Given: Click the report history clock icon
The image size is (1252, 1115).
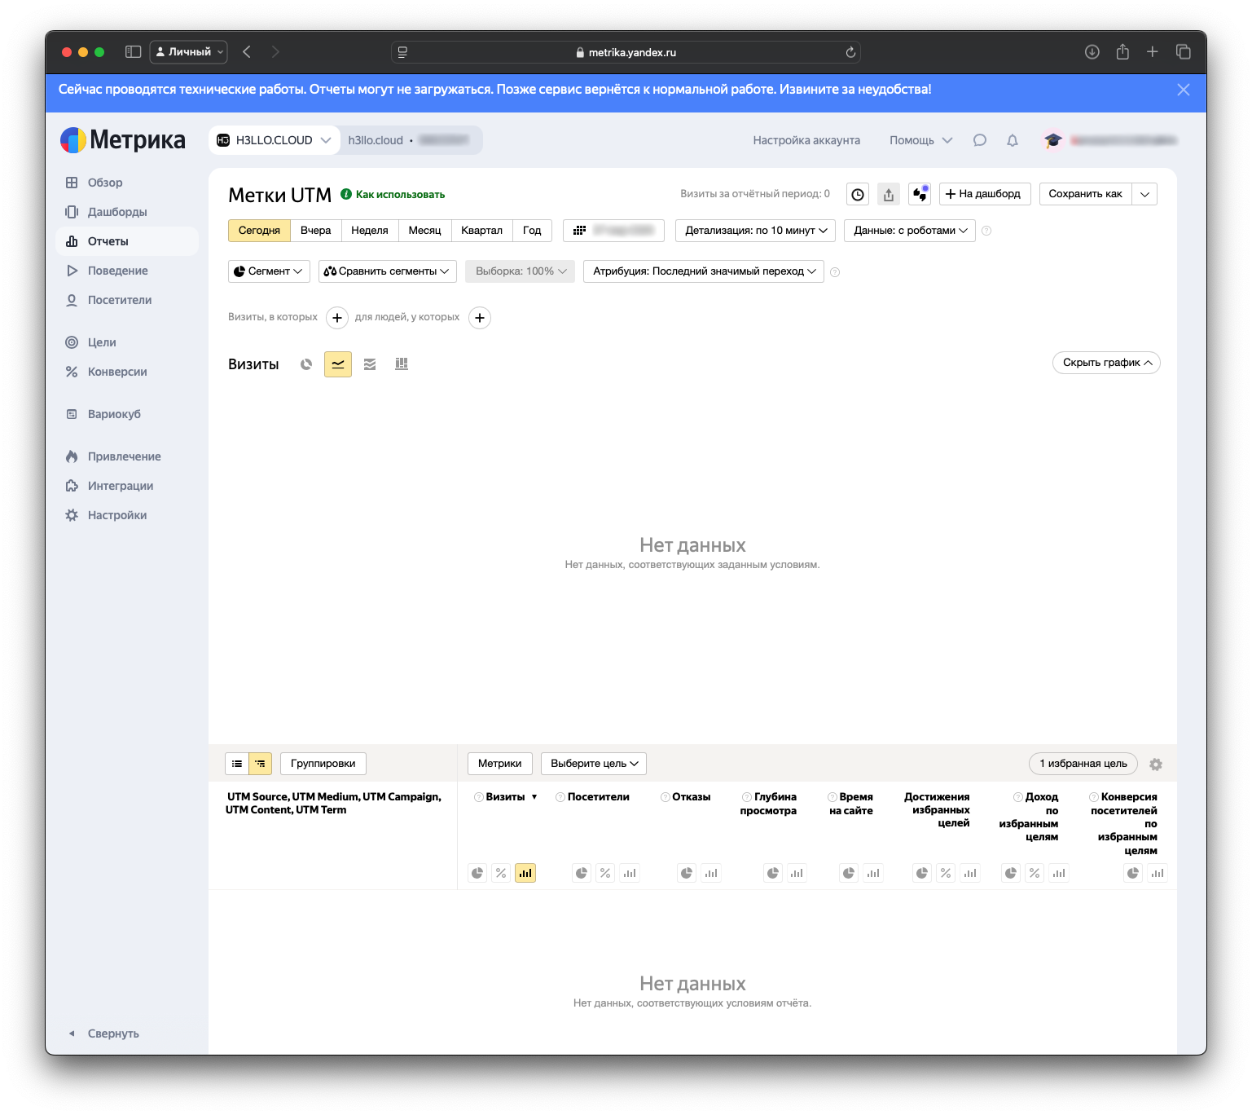Looking at the screenshot, I should pos(858,194).
